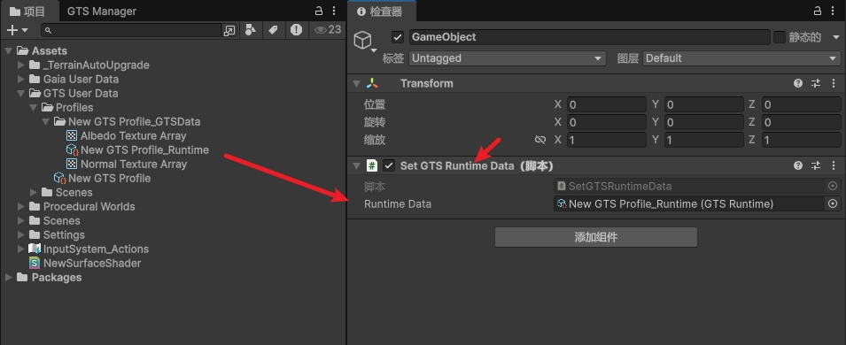The width and height of the screenshot is (846, 345).
Task: Click the Runtime Data object picker circle
Action: point(833,203)
